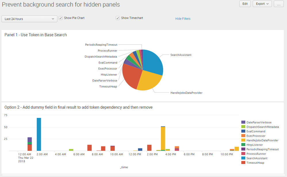Viewport: 287px width, 177px height.
Task: Click the EvalCommand legend color swatch
Action: pos(243,131)
